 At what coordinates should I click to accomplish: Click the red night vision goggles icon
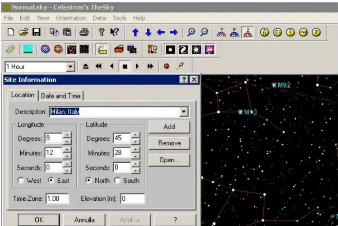point(119,49)
